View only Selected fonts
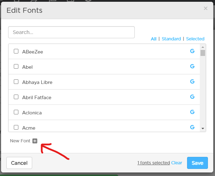This screenshot has height=176, width=215. tap(195, 39)
